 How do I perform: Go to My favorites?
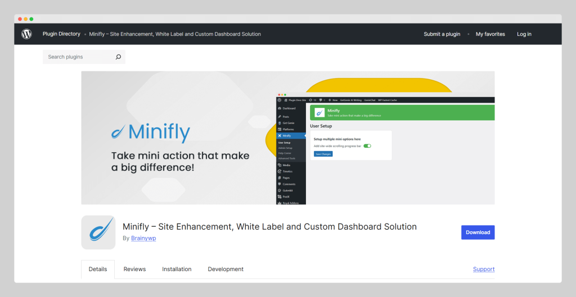[490, 34]
